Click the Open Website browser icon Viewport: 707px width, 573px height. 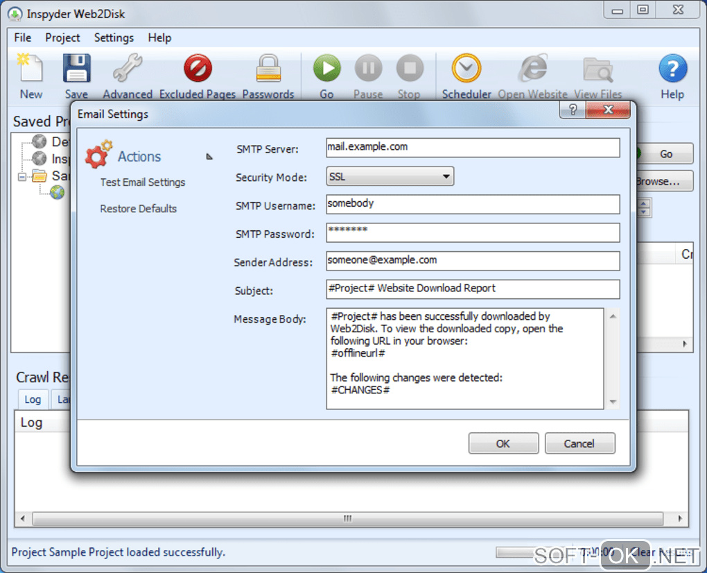[533, 69]
